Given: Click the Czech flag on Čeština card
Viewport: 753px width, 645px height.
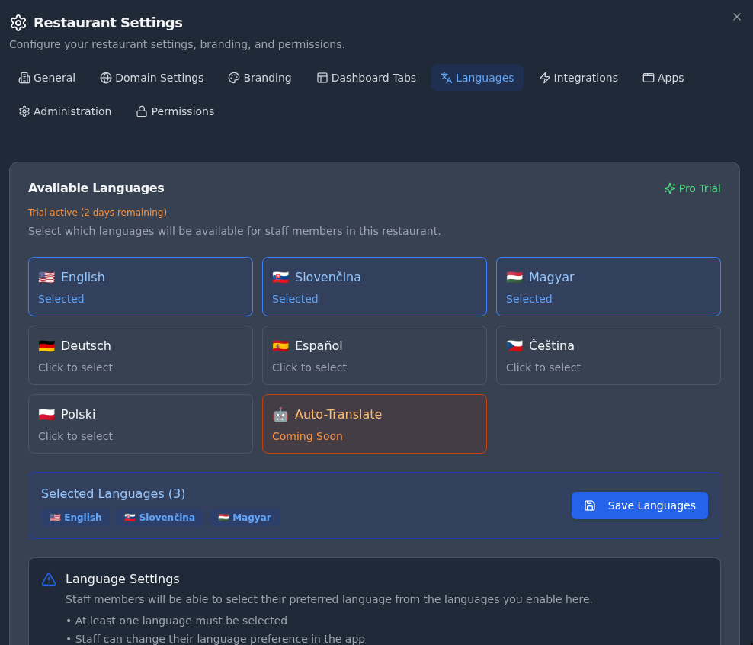Looking at the screenshot, I should click(514, 346).
